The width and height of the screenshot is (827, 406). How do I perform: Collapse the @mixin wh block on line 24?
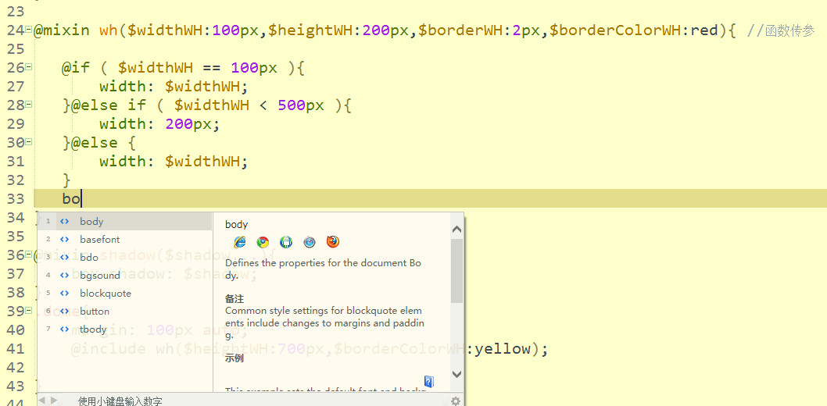(x=28, y=30)
